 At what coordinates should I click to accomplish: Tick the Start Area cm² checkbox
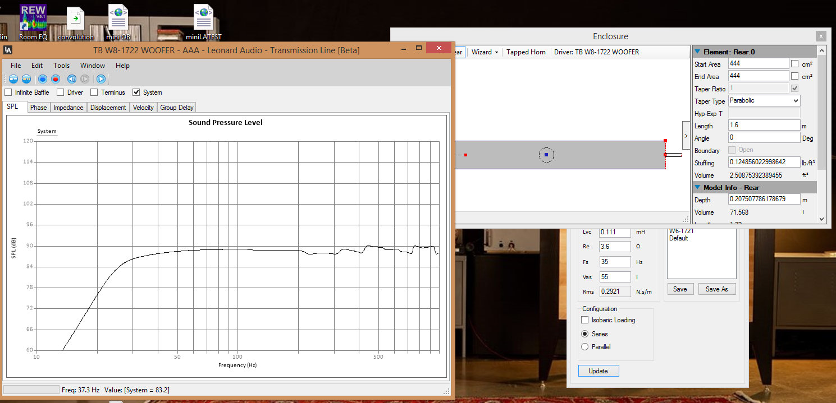coord(794,64)
